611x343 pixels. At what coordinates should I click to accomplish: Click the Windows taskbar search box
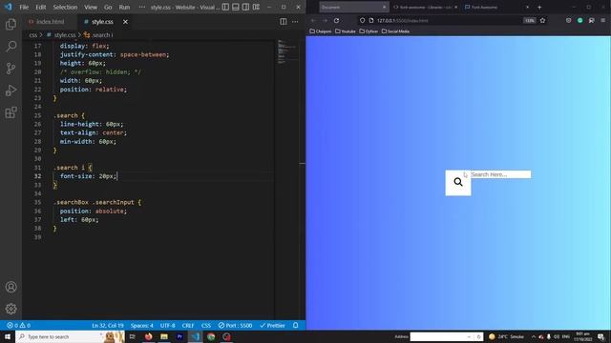click(70, 336)
